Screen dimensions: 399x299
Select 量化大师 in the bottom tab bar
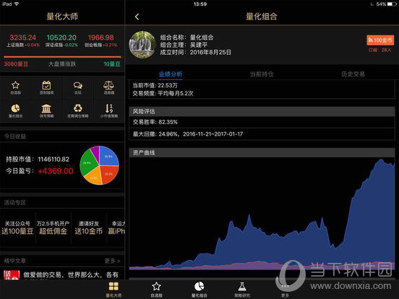coord(113,290)
